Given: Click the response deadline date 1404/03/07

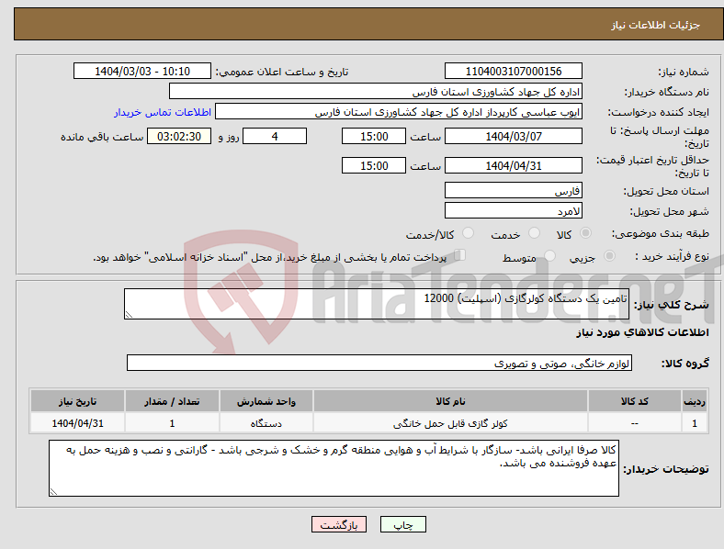Looking at the screenshot, I should coord(513,136).
